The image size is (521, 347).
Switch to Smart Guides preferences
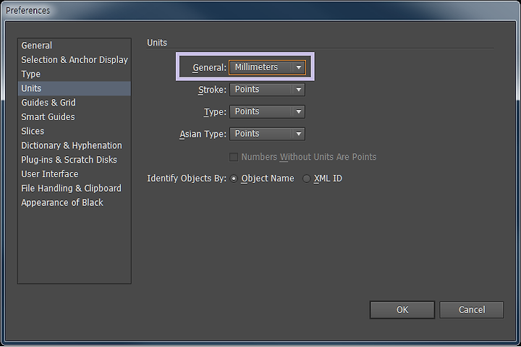click(75, 117)
